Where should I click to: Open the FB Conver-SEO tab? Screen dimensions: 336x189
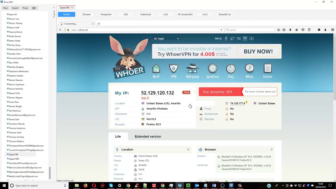[185, 14]
